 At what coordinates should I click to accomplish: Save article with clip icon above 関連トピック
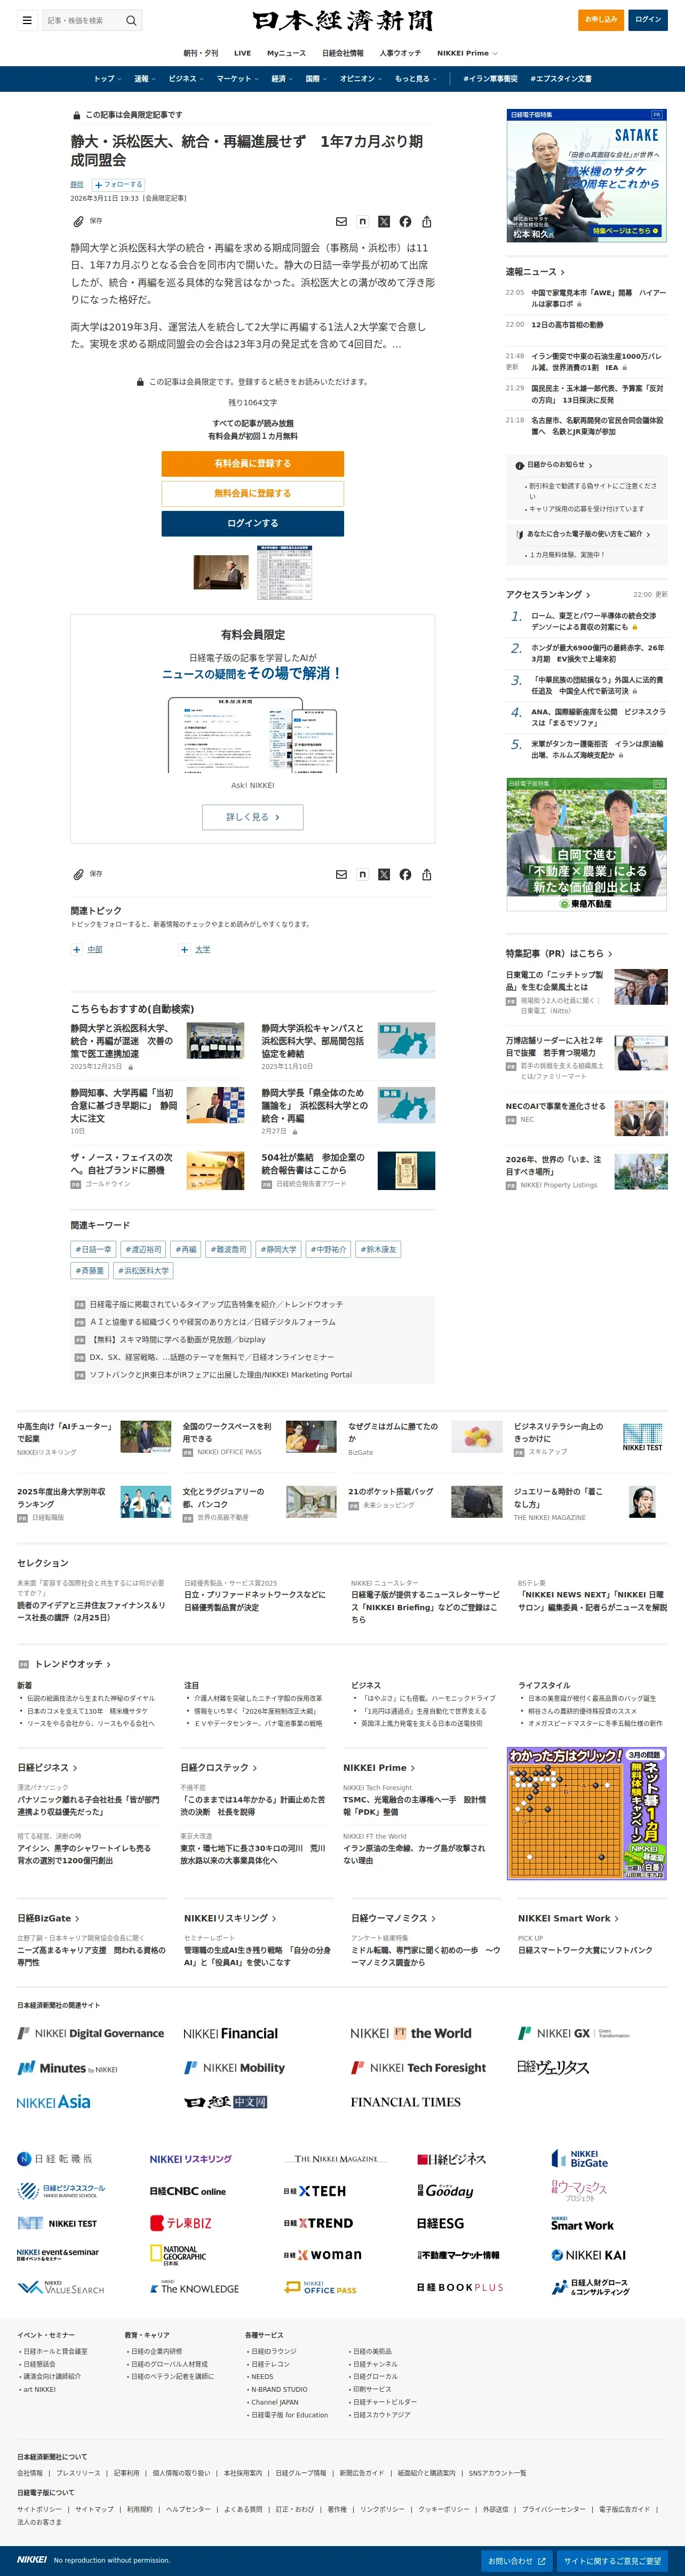click(78, 874)
